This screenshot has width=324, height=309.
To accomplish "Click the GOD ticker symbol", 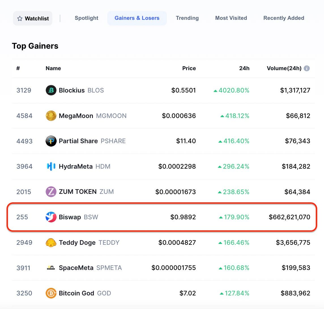I will coord(104,293).
